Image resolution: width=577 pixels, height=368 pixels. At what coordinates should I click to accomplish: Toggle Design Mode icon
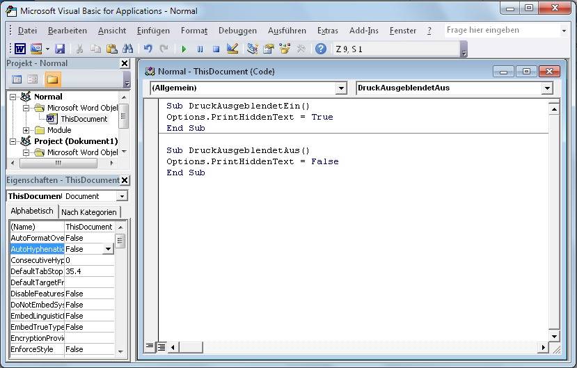point(232,49)
